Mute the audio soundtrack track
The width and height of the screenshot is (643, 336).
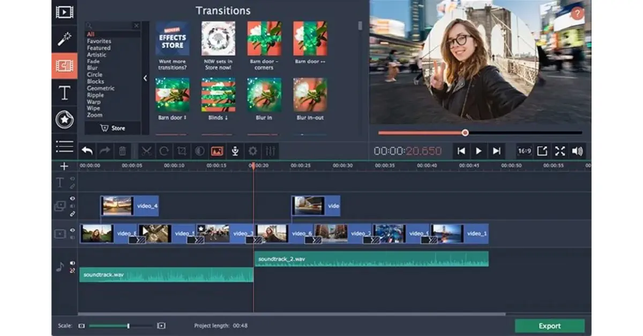(x=72, y=263)
